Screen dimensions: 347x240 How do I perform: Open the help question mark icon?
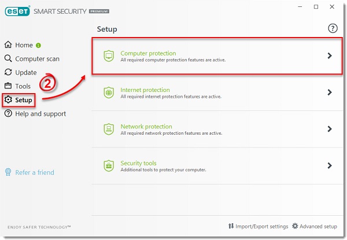pyautogui.click(x=332, y=28)
